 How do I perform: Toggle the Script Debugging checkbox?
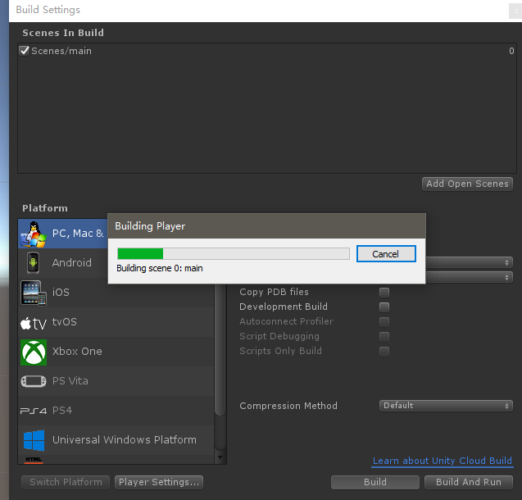click(x=384, y=337)
